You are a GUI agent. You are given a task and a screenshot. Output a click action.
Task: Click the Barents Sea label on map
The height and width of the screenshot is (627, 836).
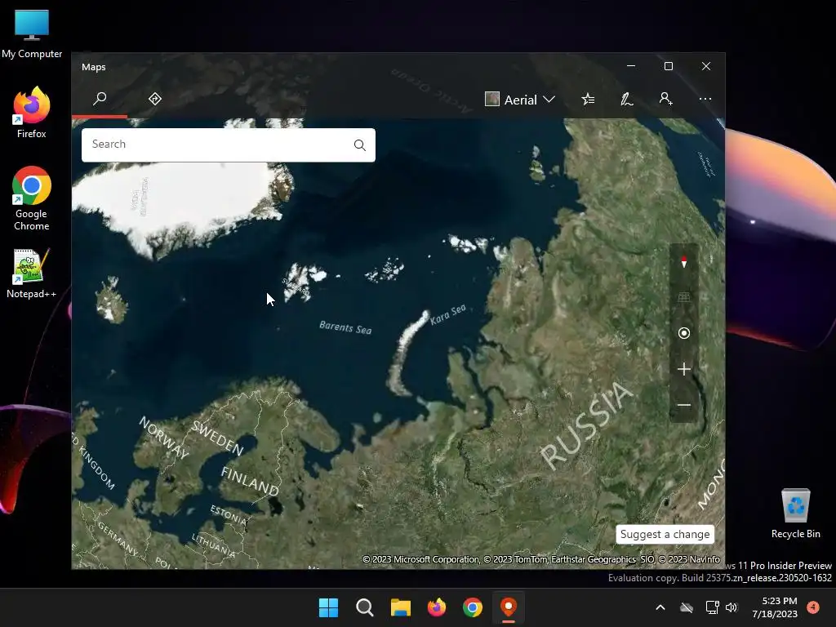click(x=345, y=327)
